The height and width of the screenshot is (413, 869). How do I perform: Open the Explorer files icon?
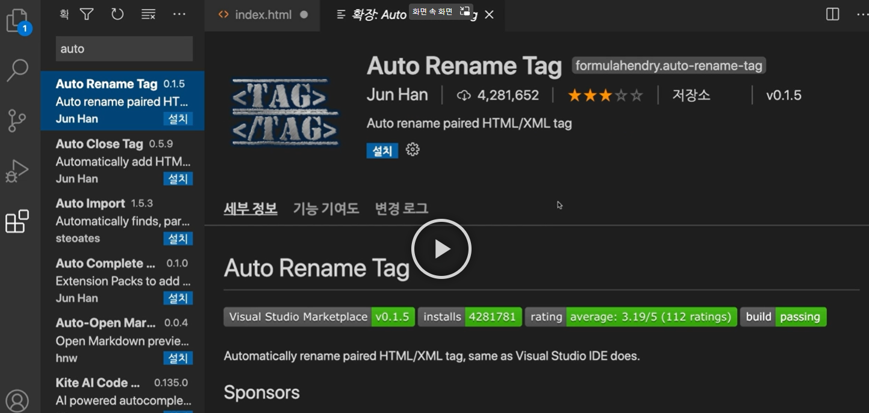click(x=17, y=22)
